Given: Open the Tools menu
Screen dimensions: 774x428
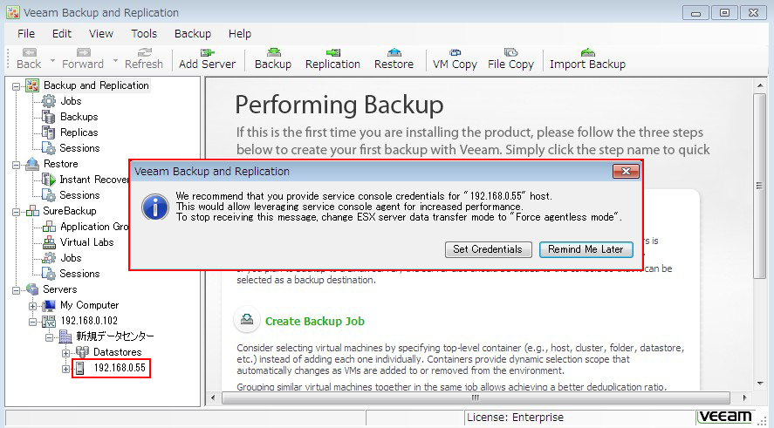Looking at the screenshot, I should tap(144, 33).
